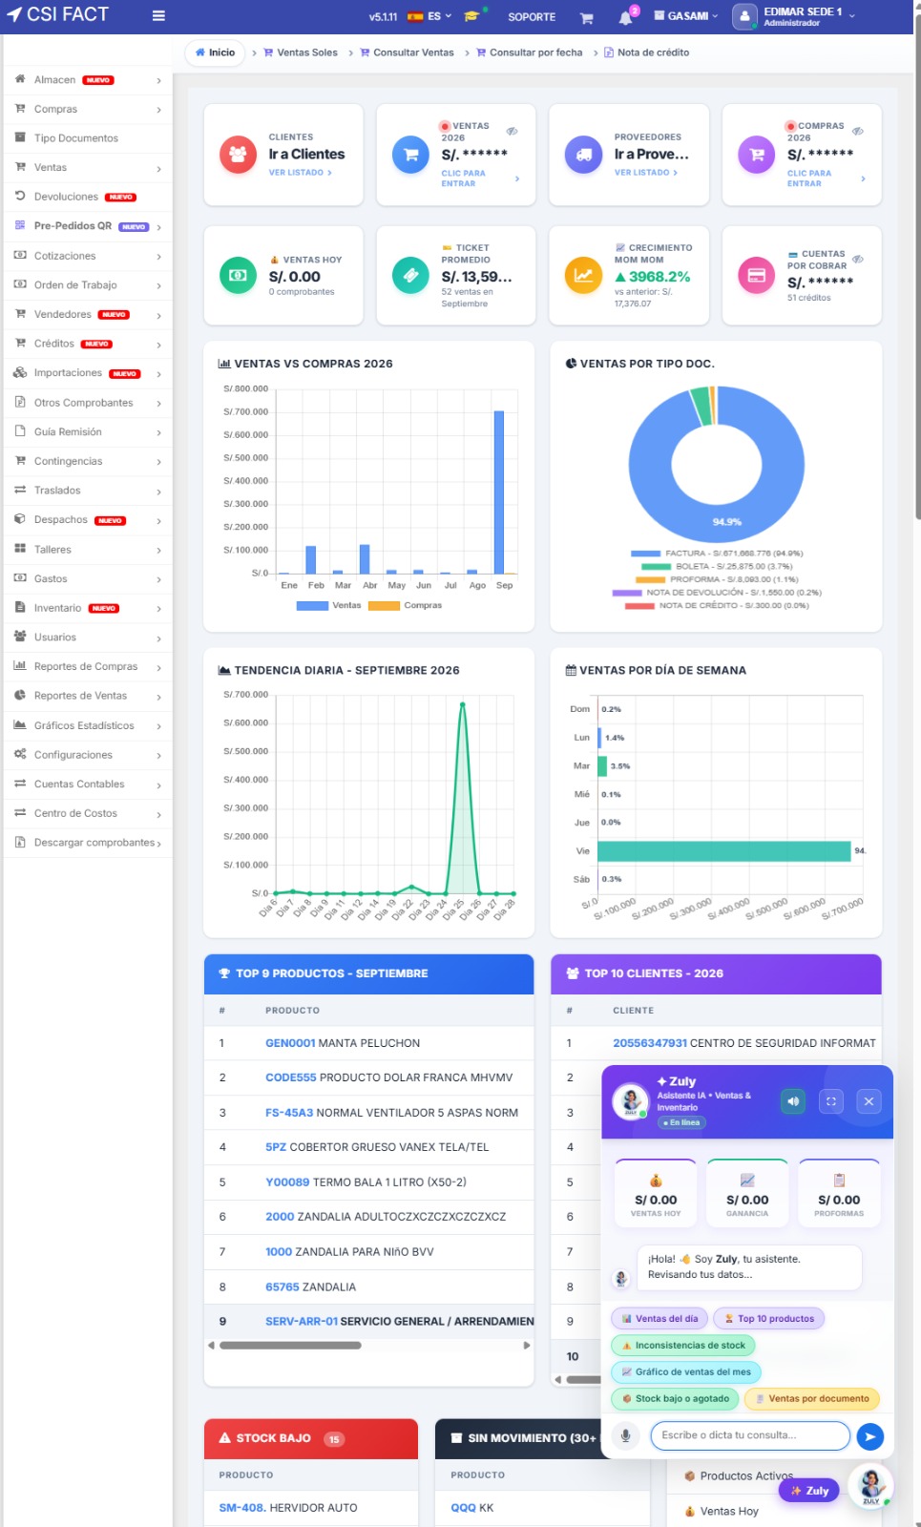The height and width of the screenshot is (1527, 921).
Task: Toggle visibility of Ventas 2026 amount
Action: click(512, 131)
